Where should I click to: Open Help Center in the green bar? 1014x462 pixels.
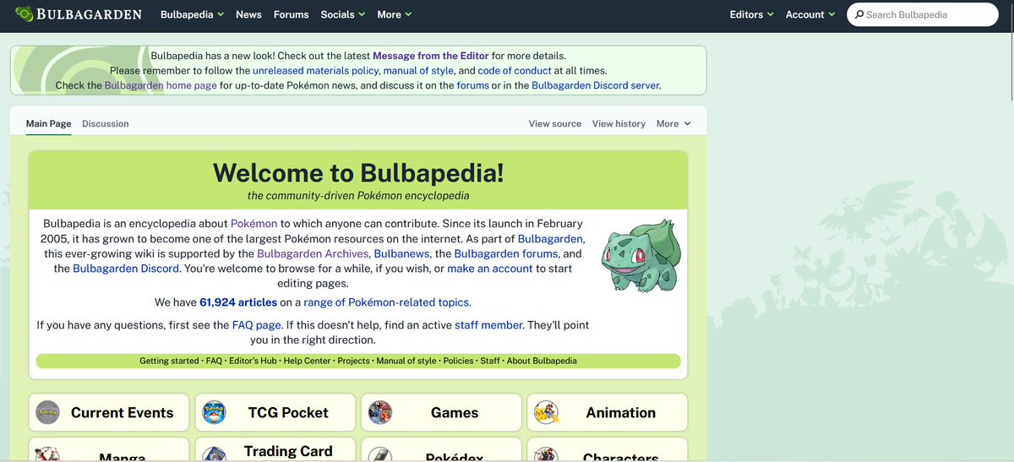(x=307, y=361)
